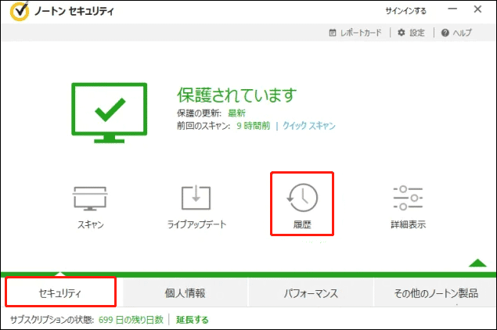Screen dimensions: 497x330
Task: Launch ライブアップデート (LiveUpdate)
Action: click(x=196, y=206)
